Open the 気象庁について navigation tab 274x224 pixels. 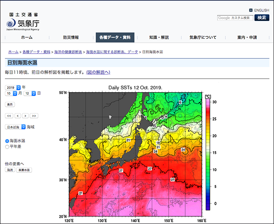point(203,37)
